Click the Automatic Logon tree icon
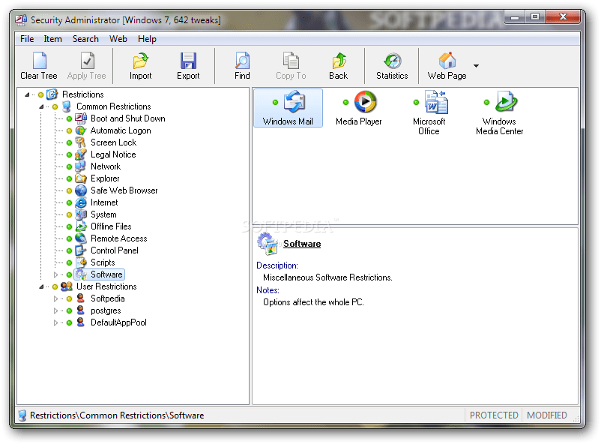 (x=81, y=130)
